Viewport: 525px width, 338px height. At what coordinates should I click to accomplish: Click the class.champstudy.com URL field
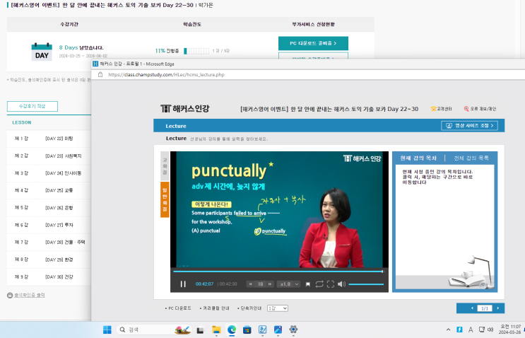(x=167, y=75)
